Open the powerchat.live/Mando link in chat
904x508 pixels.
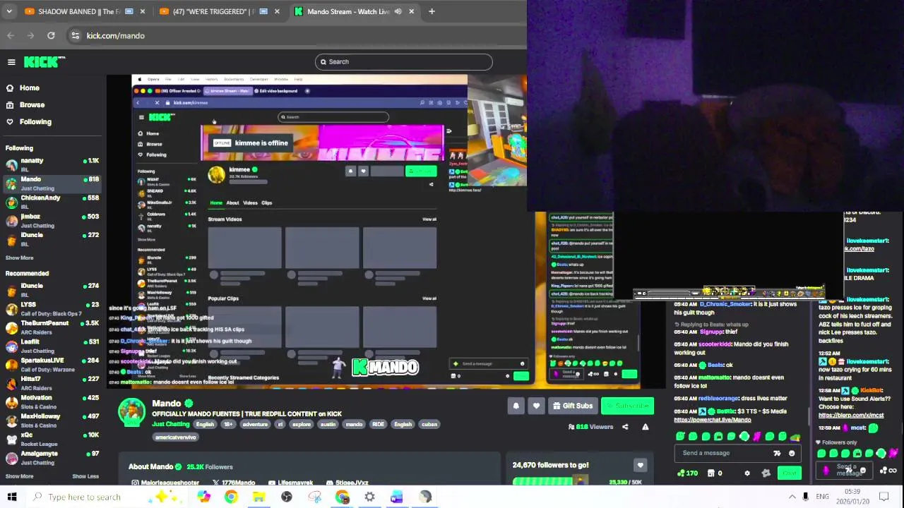pyautogui.click(x=712, y=420)
